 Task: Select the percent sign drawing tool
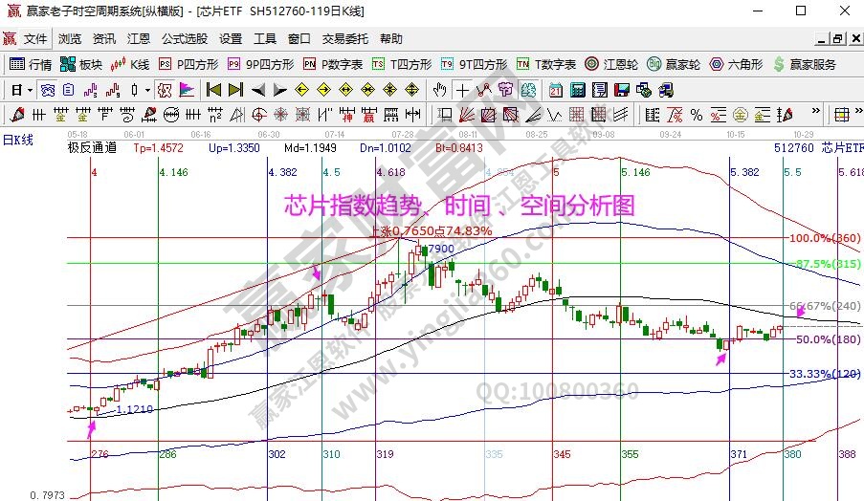696,115
